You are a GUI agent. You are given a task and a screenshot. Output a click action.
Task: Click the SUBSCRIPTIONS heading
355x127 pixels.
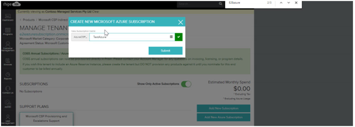pyautogui.click(x=34, y=84)
